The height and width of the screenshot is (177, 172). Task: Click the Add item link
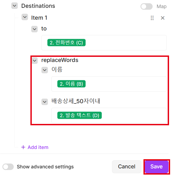tap(38, 147)
